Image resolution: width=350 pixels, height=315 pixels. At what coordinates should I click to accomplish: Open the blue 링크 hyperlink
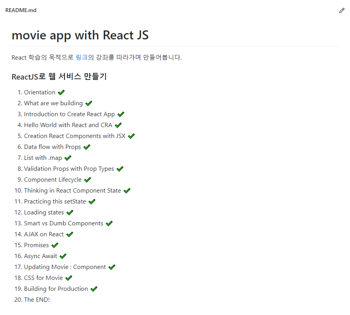click(82, 57)
